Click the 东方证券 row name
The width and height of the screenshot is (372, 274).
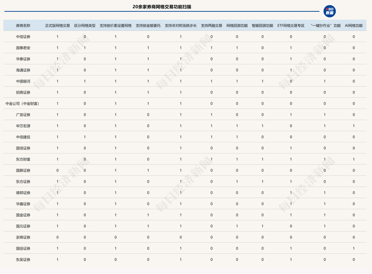(x=23, y=182)
